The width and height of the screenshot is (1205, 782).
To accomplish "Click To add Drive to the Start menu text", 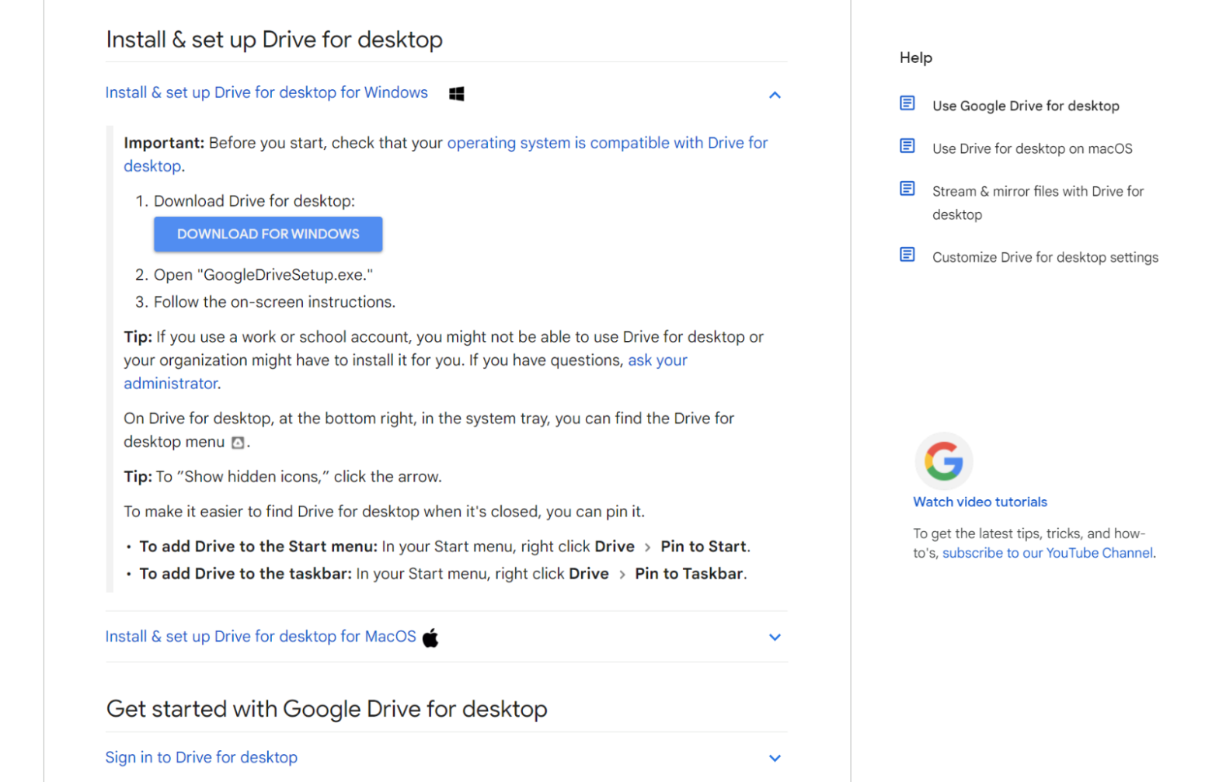I will pyautogui.click(x=258, y=547).
